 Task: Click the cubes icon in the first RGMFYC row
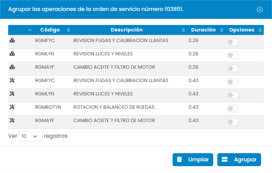(x=12, y=40)
